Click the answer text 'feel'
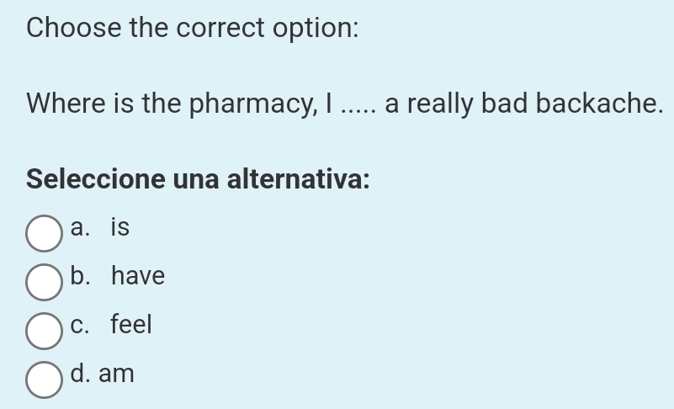 132,324
